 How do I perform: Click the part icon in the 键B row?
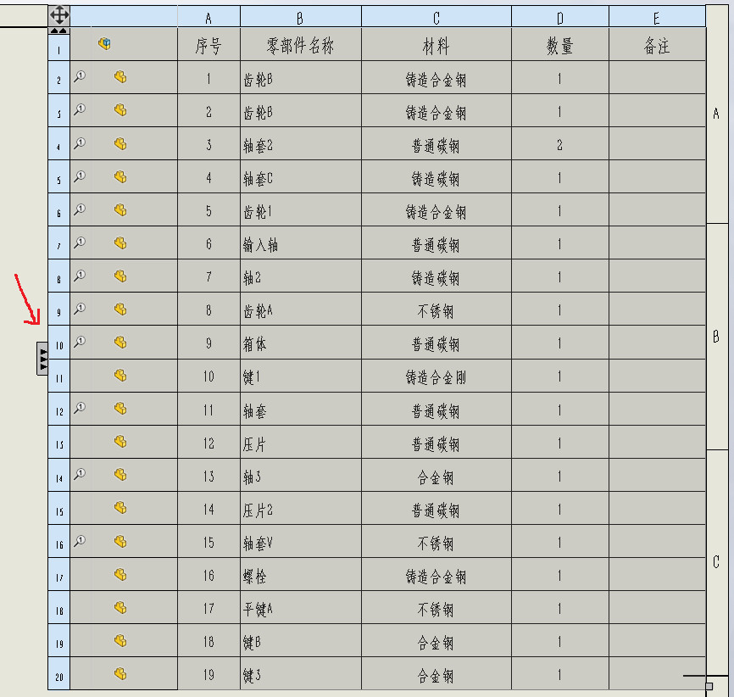coord(120,640)
